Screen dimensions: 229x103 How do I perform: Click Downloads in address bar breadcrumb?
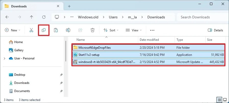(x=156, y=17)
